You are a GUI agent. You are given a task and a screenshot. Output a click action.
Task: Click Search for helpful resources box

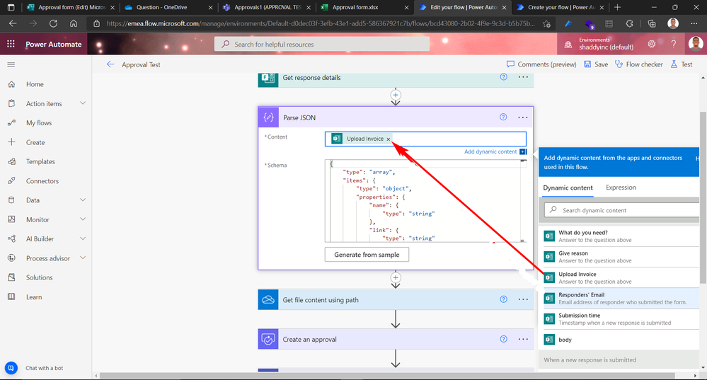pyautogui.click(x=322, y=44)
